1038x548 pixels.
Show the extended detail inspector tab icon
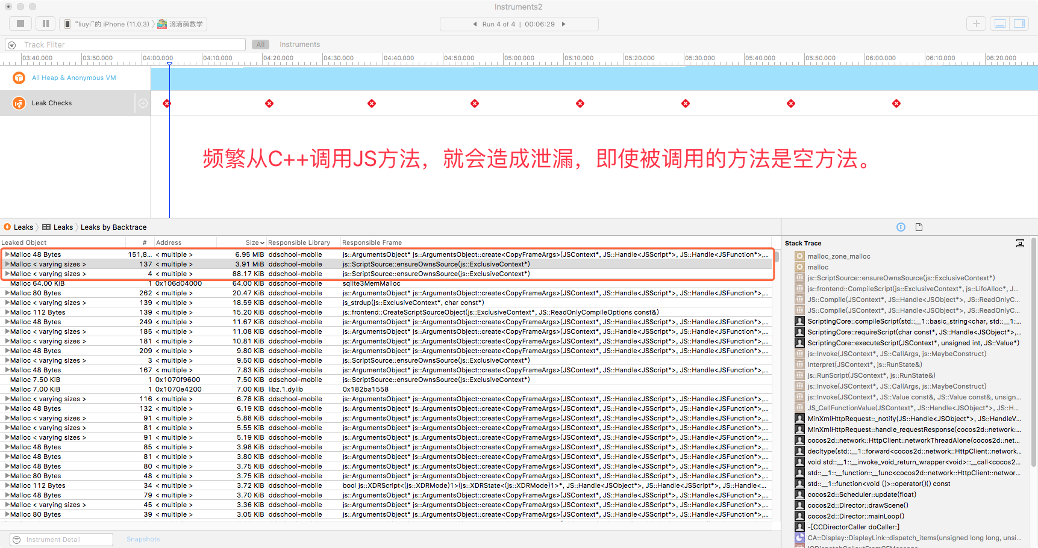point(901,227)
